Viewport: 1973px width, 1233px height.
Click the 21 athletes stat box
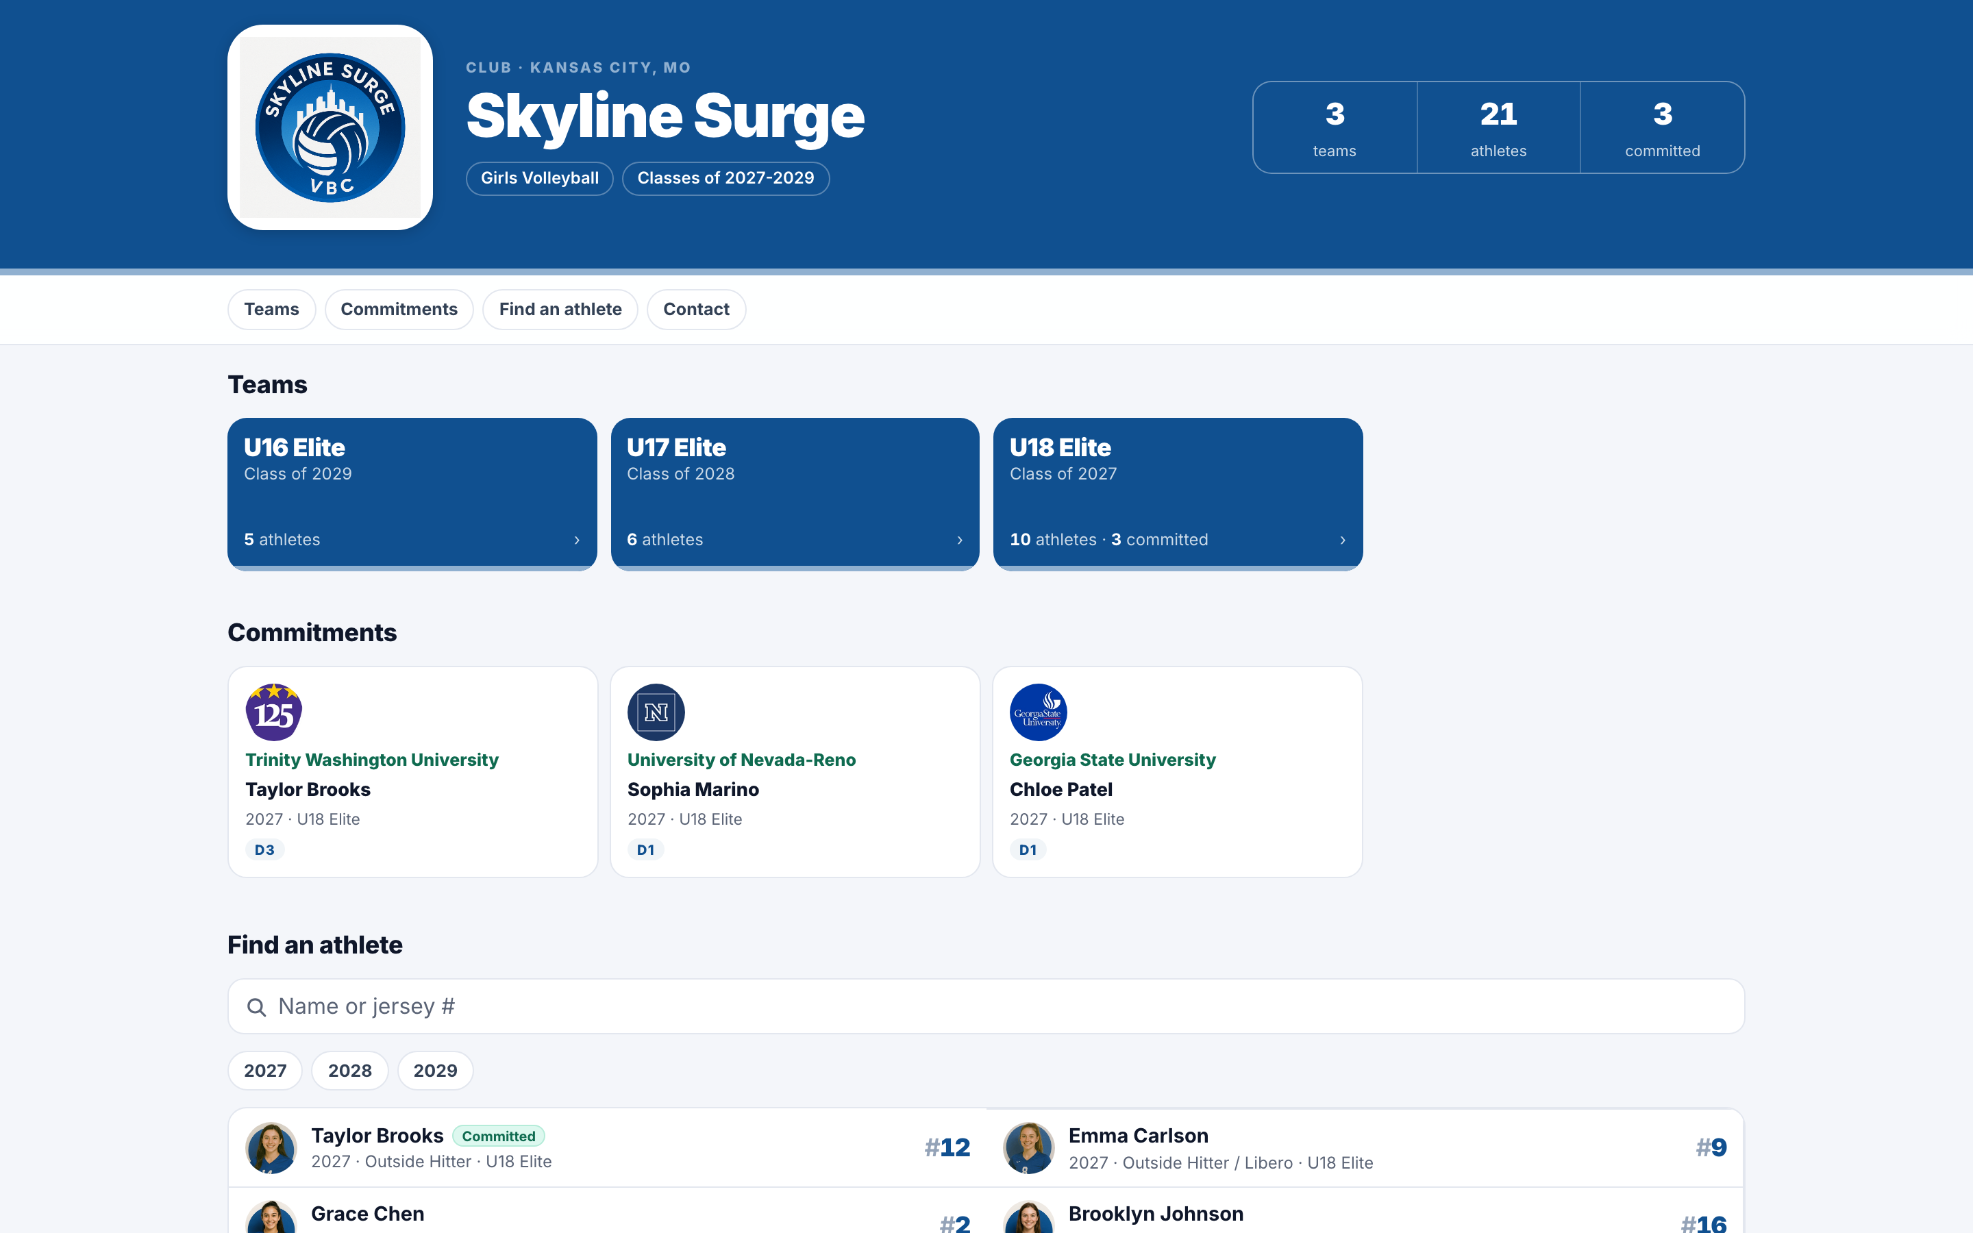coord(1498,127)
